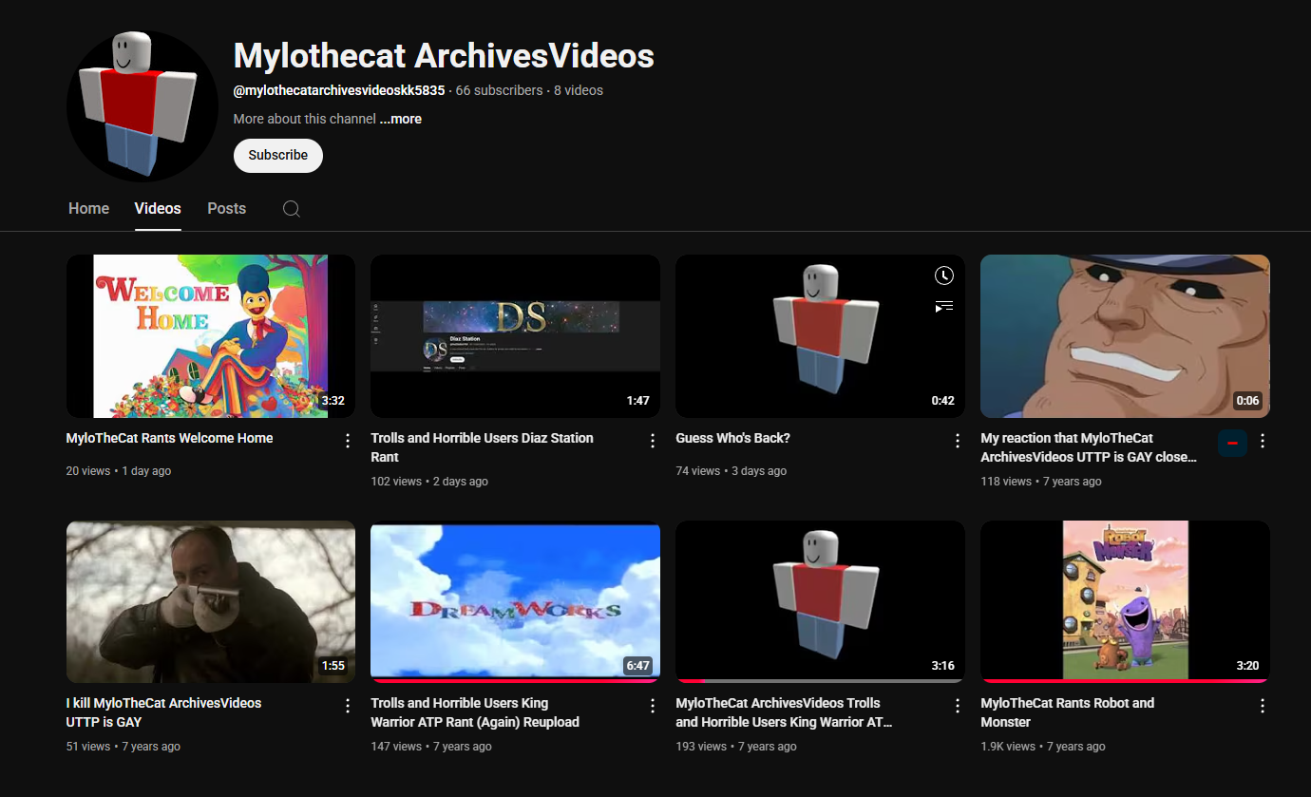Click the Guess Who's Back Roblox thumbnail
This screenshot has width=1311, height=797.
point(820,336)
